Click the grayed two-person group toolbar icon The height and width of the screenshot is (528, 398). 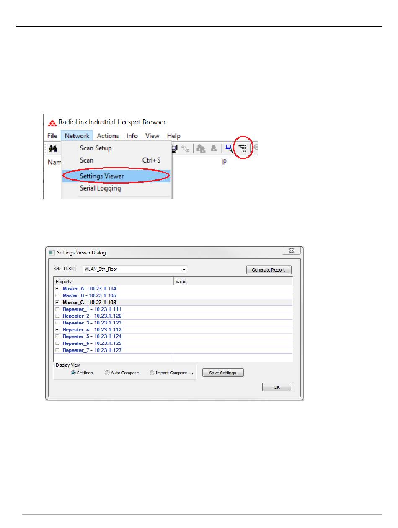click(201, 148)
